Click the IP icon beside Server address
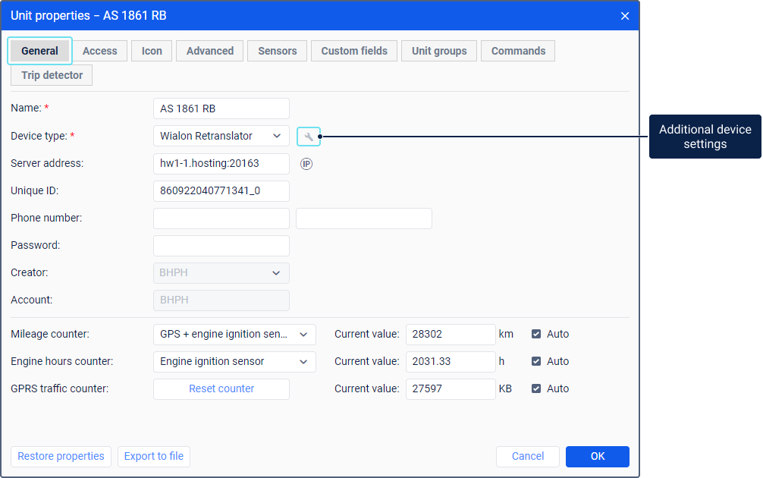Image resolution: width=763 pixels, height=478 pixels. coord(306,164)
